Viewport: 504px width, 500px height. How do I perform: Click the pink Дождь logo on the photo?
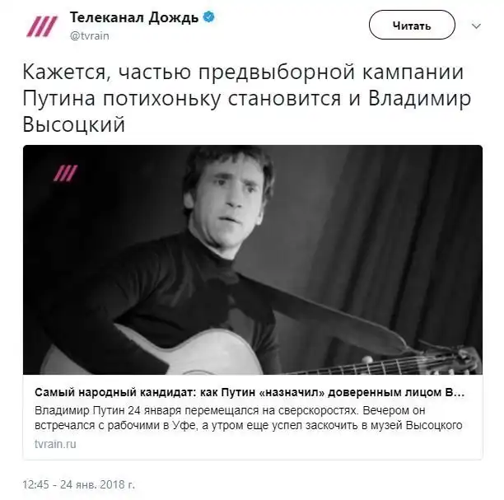click(x=66, y=173)
